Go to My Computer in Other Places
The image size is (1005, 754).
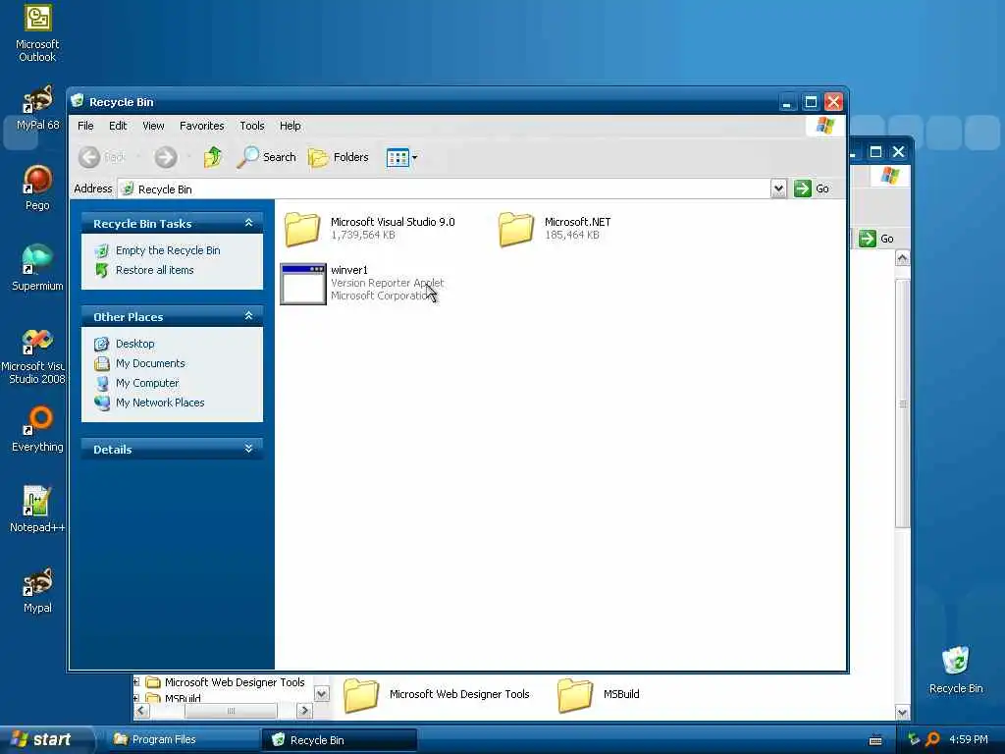tap(147, 384)
